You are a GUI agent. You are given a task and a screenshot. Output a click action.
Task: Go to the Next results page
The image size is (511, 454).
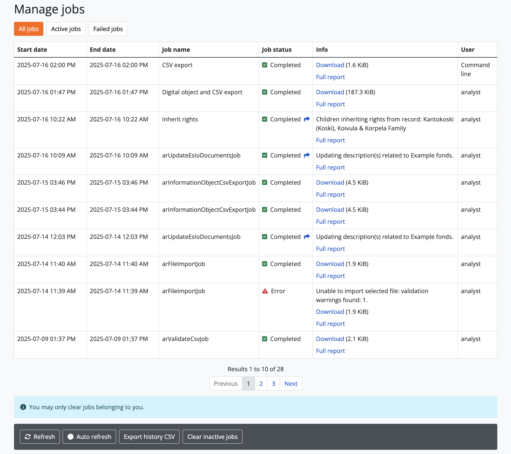pos(291,384)
